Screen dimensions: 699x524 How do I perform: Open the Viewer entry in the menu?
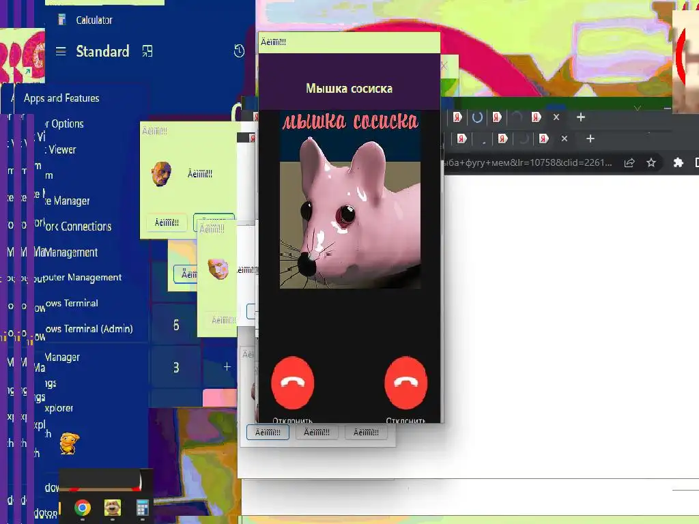(61, 149)
